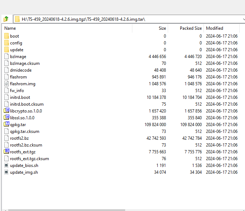Click the packed size value 1 536
The image size is (245, 211).
[197, 166]
